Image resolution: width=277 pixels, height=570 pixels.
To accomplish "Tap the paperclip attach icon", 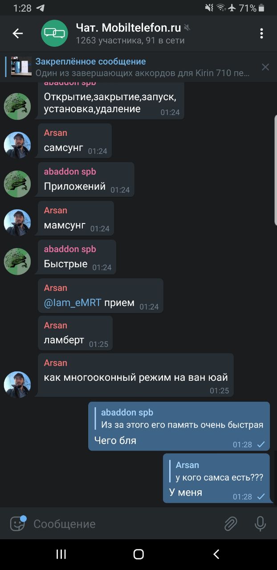I will 230,524.
